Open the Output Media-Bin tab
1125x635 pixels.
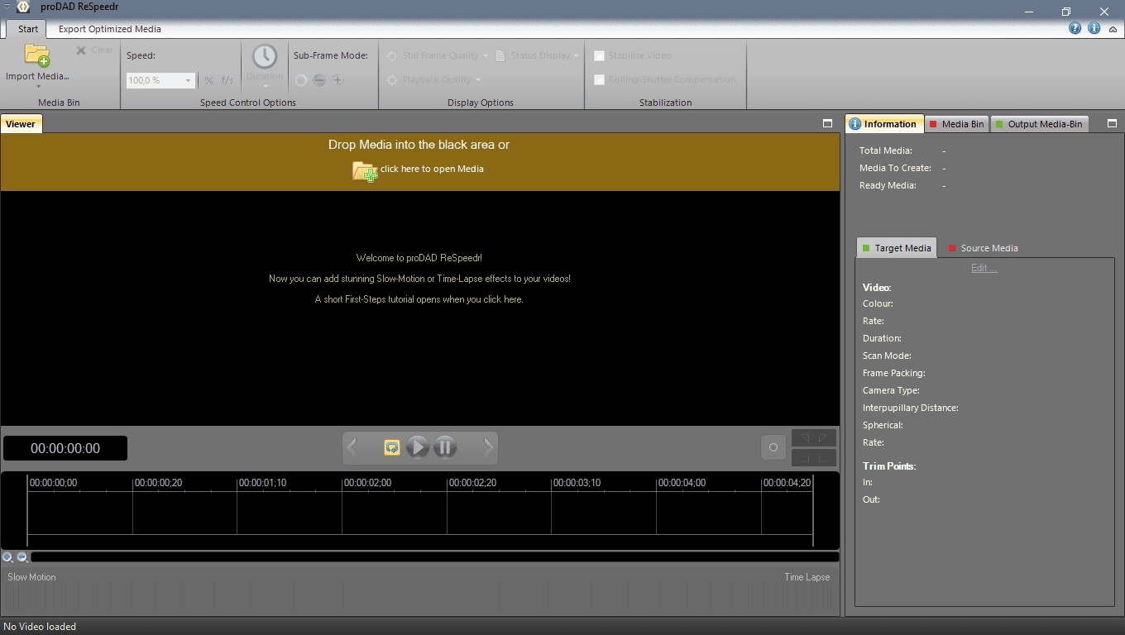(x=1038, y=124)
